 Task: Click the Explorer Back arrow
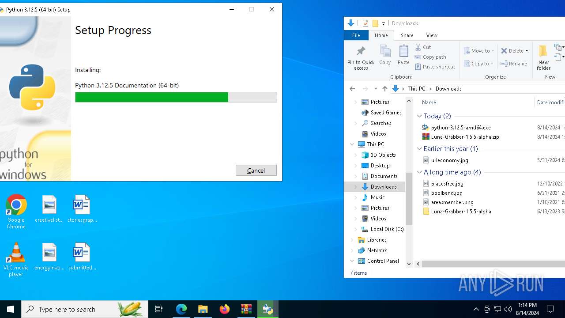(x=352, y=89)
